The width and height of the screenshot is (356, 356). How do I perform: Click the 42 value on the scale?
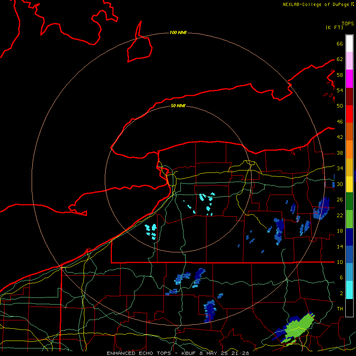(x=340, y=137)
